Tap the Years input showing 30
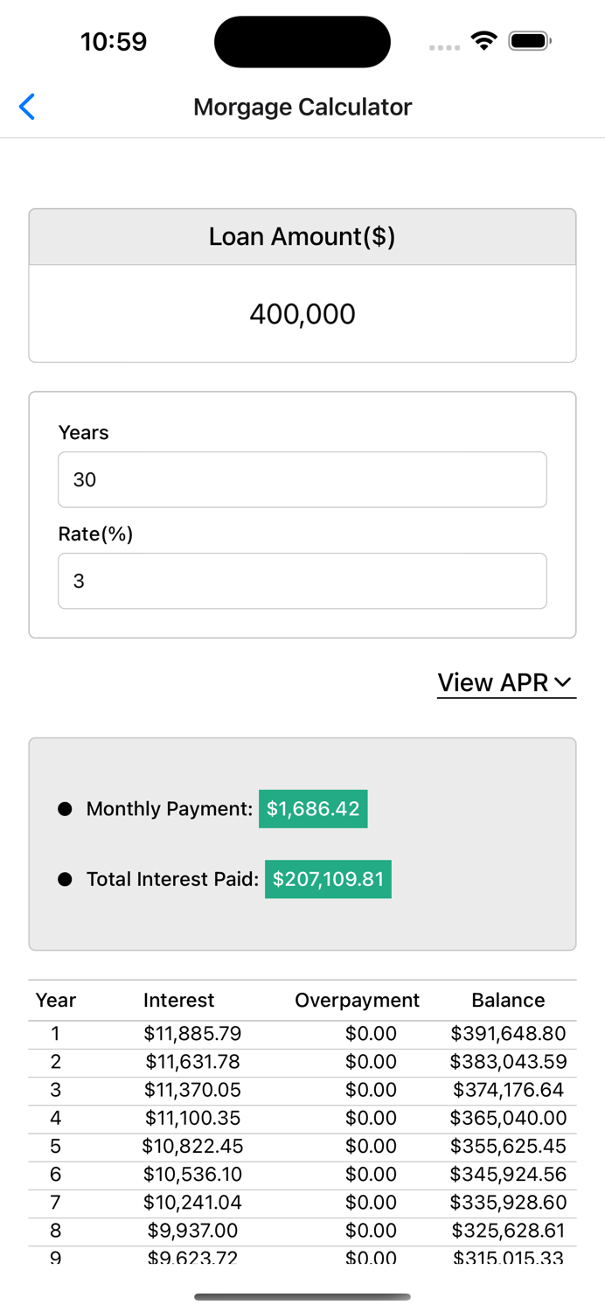Image resolution: width=605 pixels, height=1312 pixels. point(302,479)
